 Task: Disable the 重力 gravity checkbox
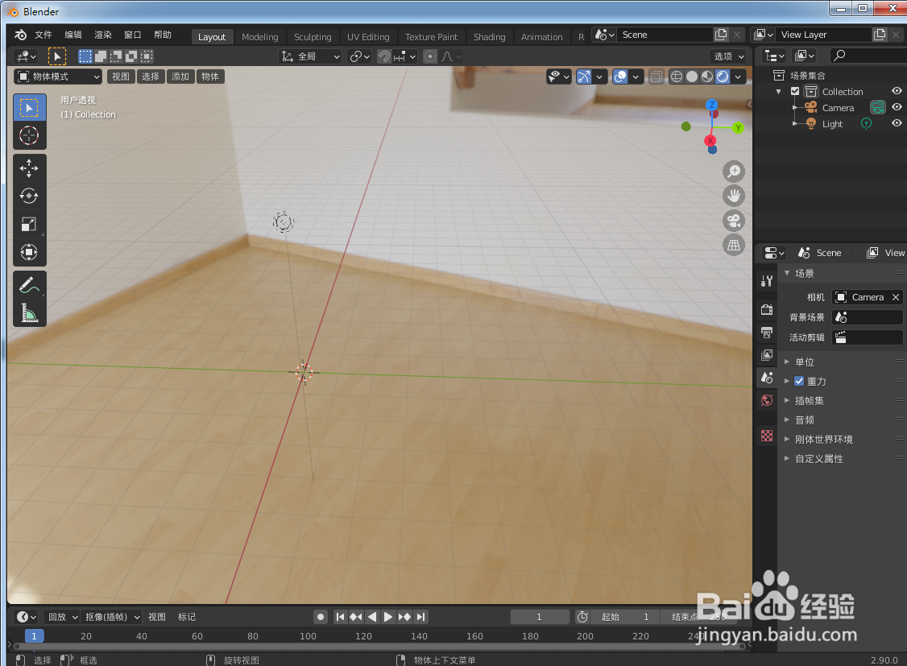[x=797, y=381]
